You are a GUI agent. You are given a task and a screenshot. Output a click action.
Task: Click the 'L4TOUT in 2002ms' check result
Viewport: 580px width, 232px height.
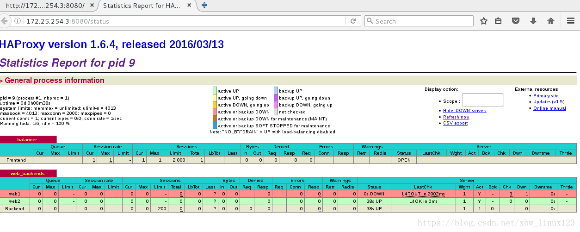tap(423, 194)
